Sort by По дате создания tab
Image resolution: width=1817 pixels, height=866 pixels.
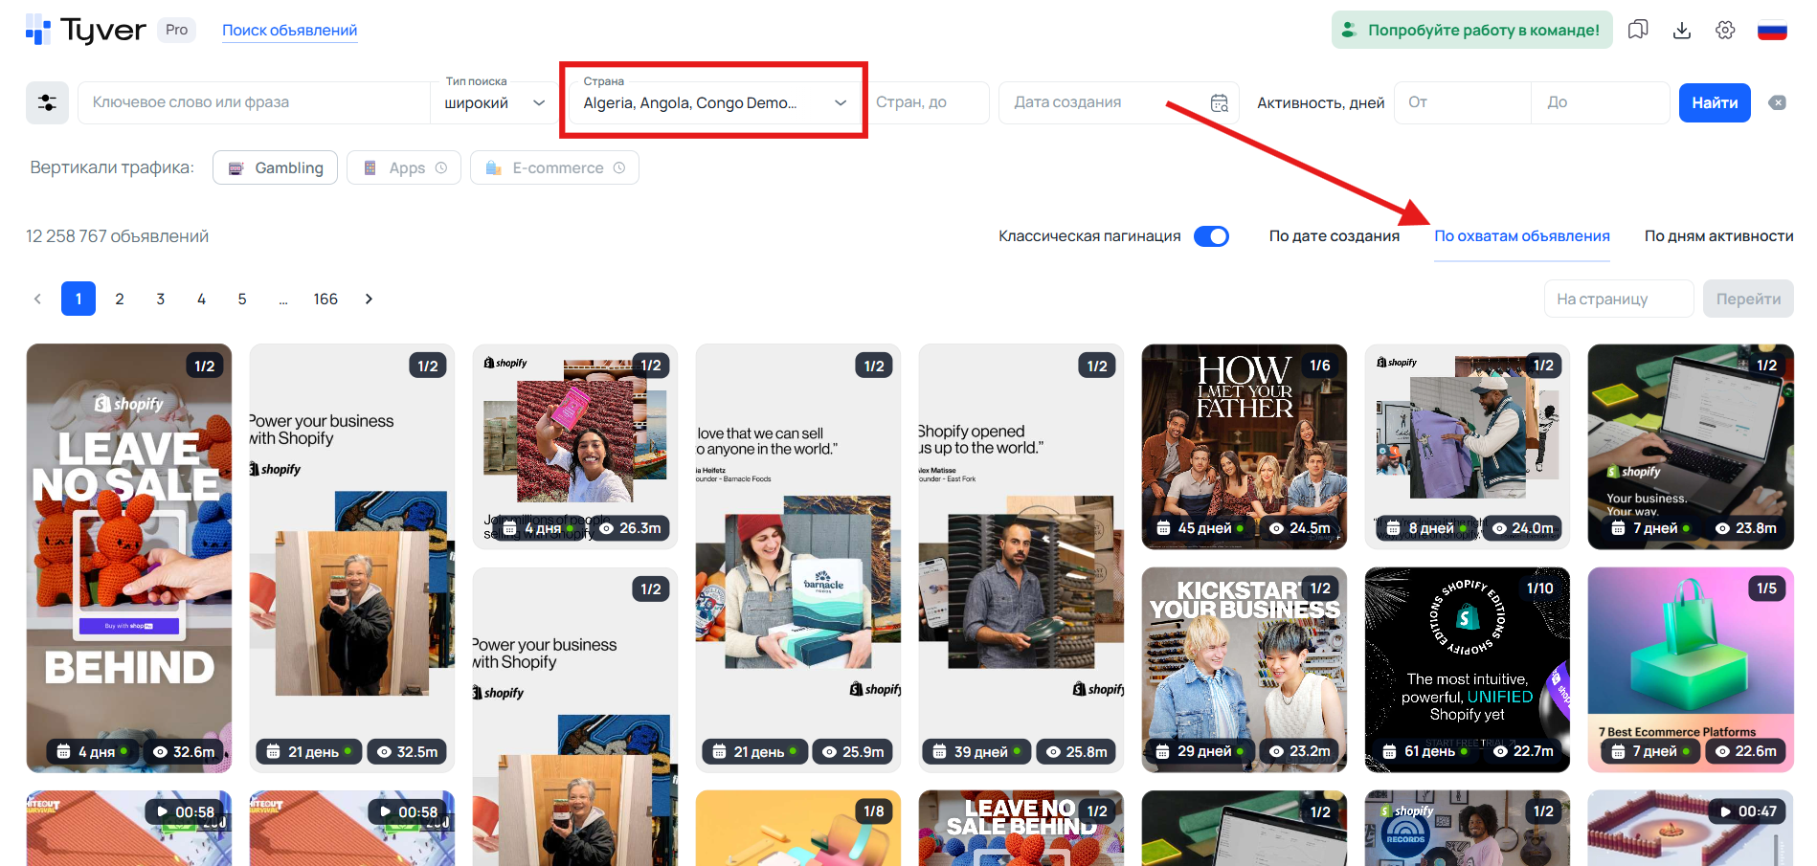(1334, 236)
